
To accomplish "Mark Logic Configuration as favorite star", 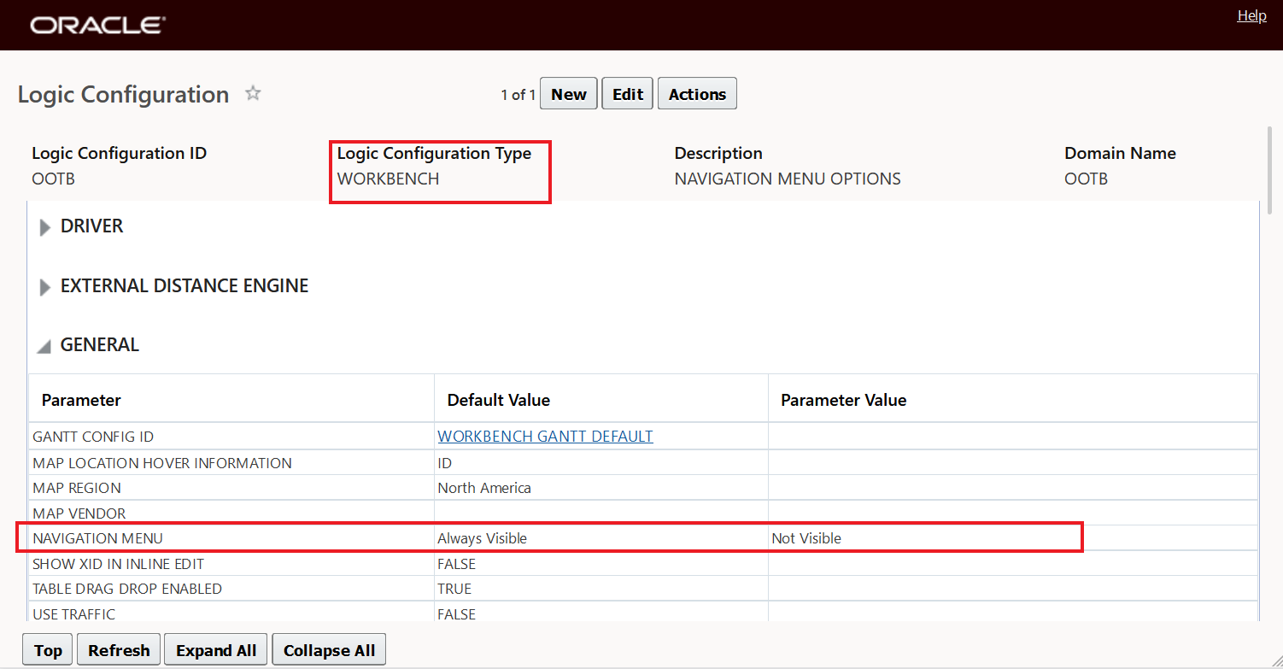I will (253, 93).
